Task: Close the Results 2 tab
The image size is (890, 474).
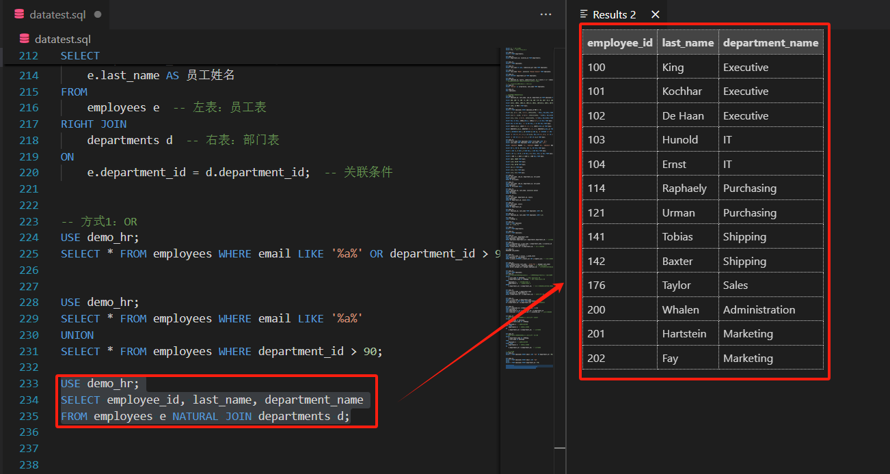Action: (x=655, y=14)
